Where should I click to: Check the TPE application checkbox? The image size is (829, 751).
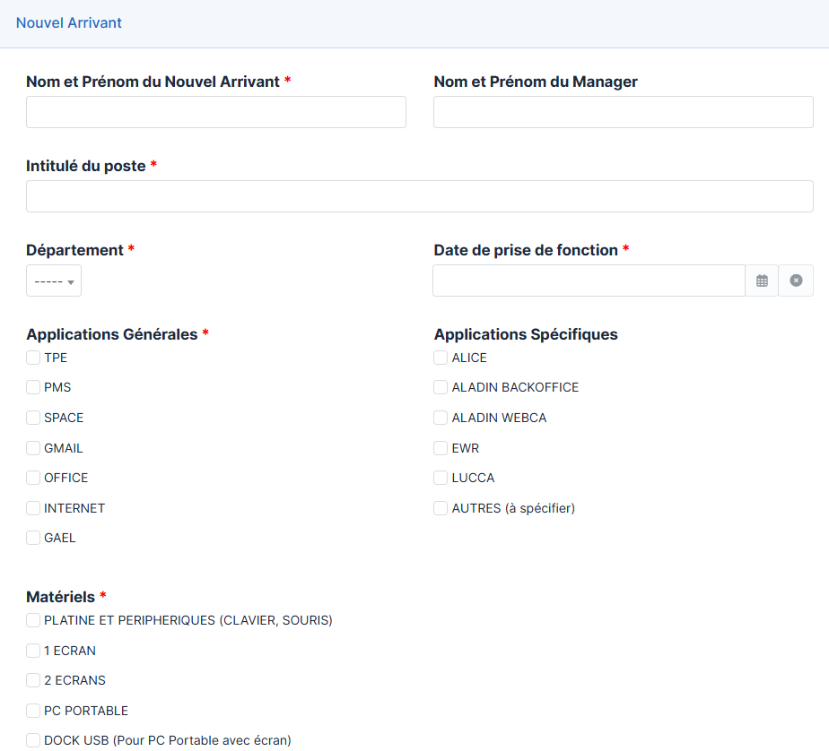[x=33, y=358]
